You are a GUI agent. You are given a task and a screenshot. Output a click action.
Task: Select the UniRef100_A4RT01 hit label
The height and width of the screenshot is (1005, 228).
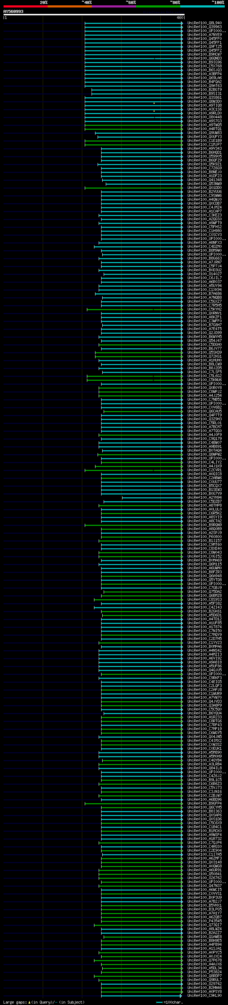point(204,129)
